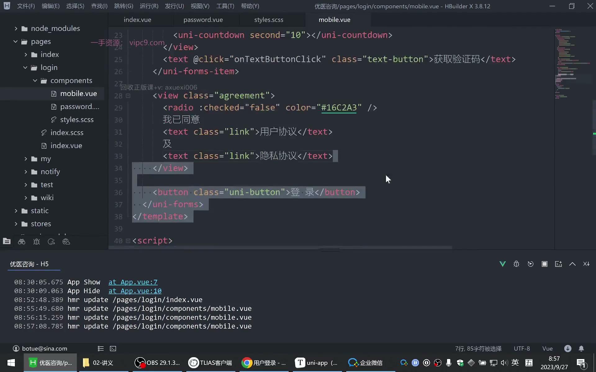Open the project manager folder icon
The height and width of the screenshot is (372, 596).
point(7,241)
